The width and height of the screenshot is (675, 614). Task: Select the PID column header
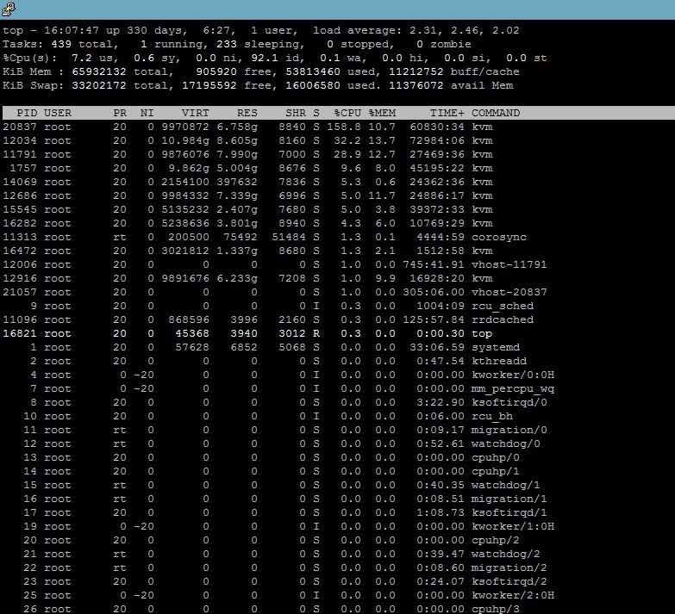[x=27, y=113]
